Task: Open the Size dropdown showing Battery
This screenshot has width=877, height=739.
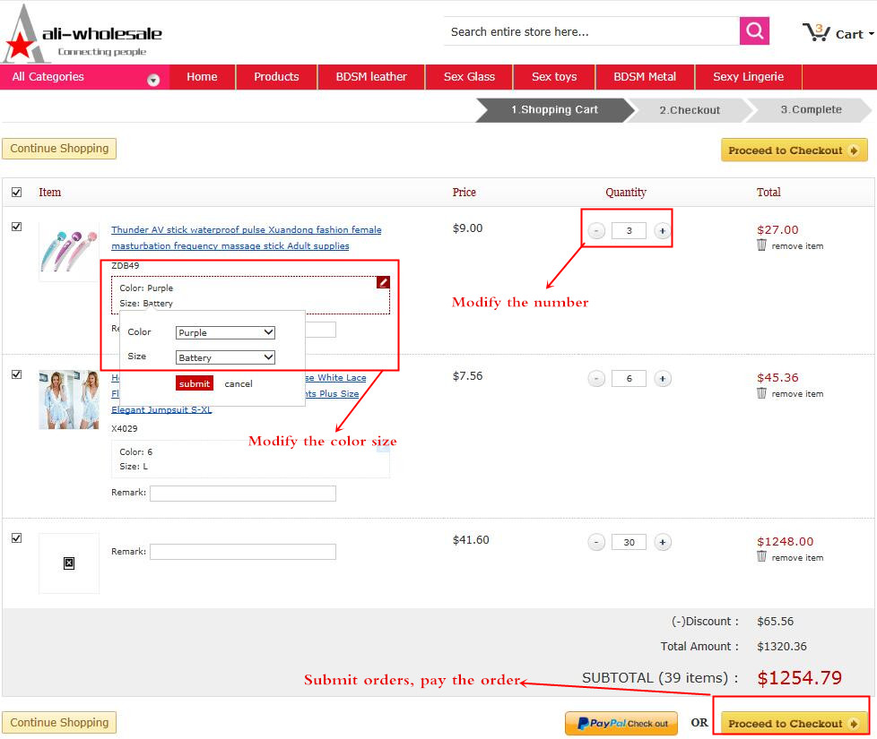Action: click(225, 357)
